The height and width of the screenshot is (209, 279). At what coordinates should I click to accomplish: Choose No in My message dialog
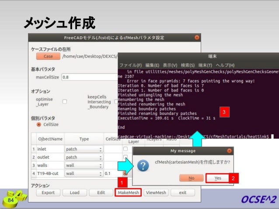[192, 178]
